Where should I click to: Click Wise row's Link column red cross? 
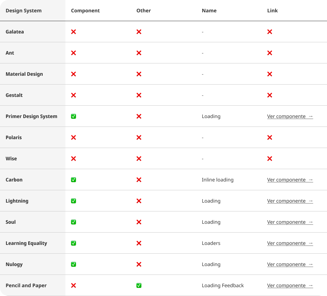click(x=270, y=159)
